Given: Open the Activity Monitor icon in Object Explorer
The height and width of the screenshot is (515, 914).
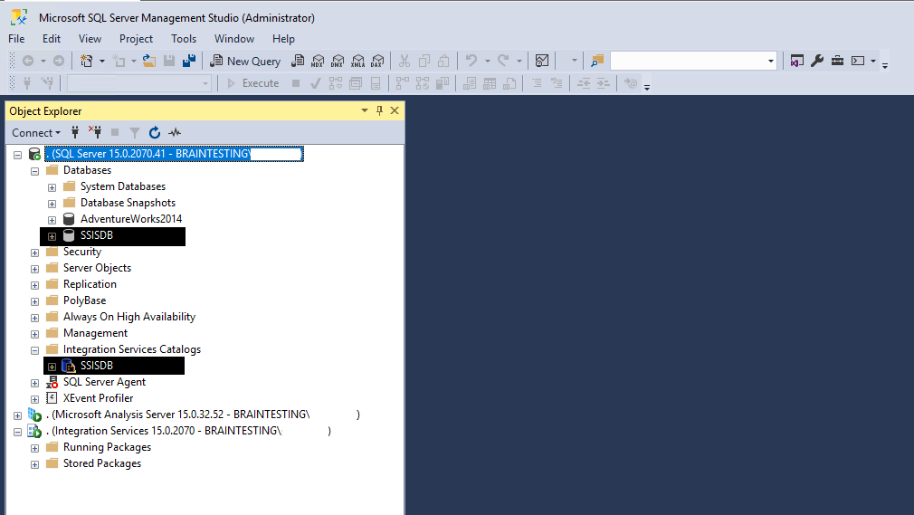Looking at the screenshot, I should (175, 133).
